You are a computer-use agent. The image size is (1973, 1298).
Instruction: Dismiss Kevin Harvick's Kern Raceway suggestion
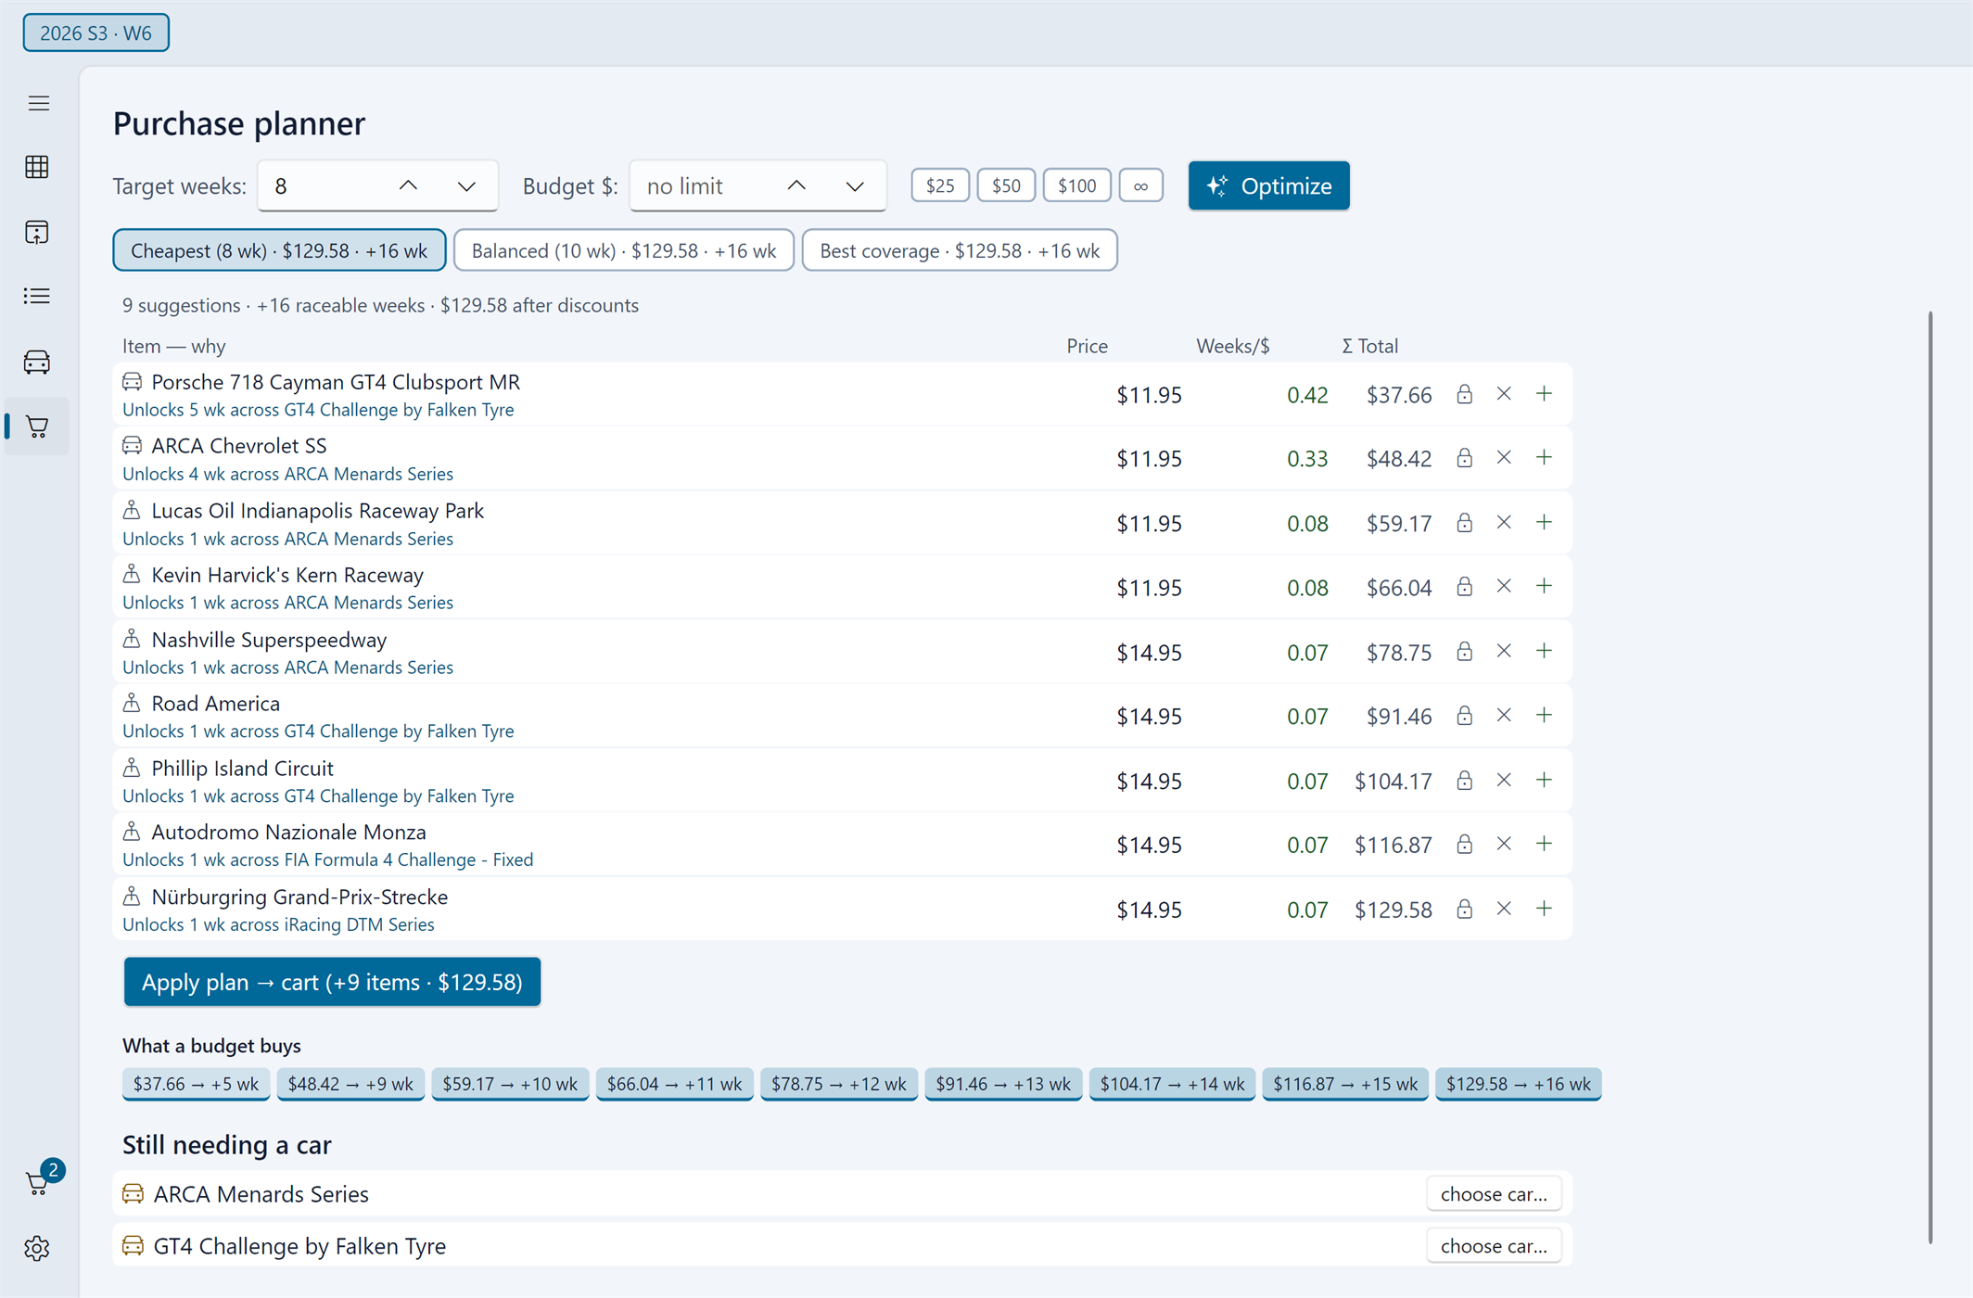(1504, 587)
